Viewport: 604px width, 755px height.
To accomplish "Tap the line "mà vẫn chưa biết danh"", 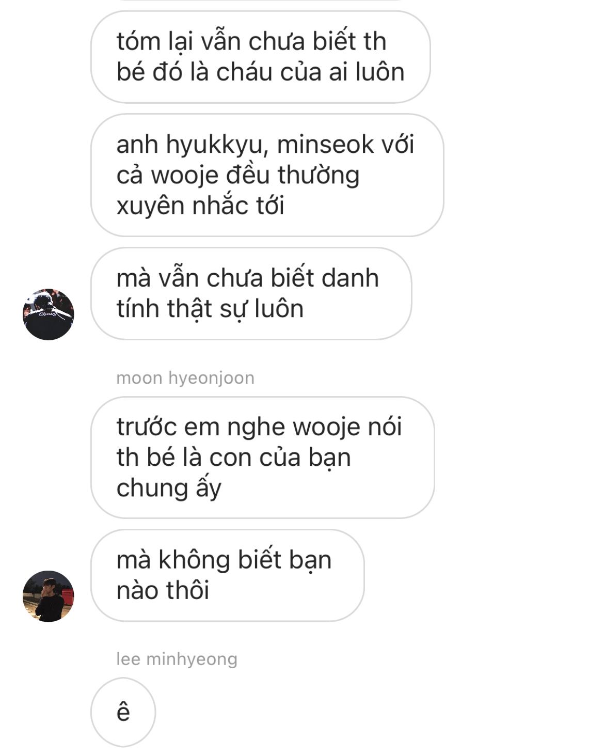I will tap(248, 278).
